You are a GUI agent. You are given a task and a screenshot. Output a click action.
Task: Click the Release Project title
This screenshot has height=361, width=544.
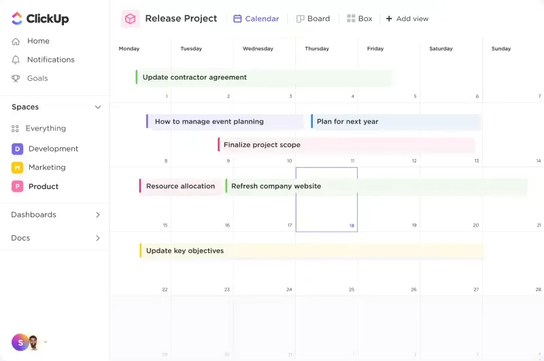[x=181, y=18]
